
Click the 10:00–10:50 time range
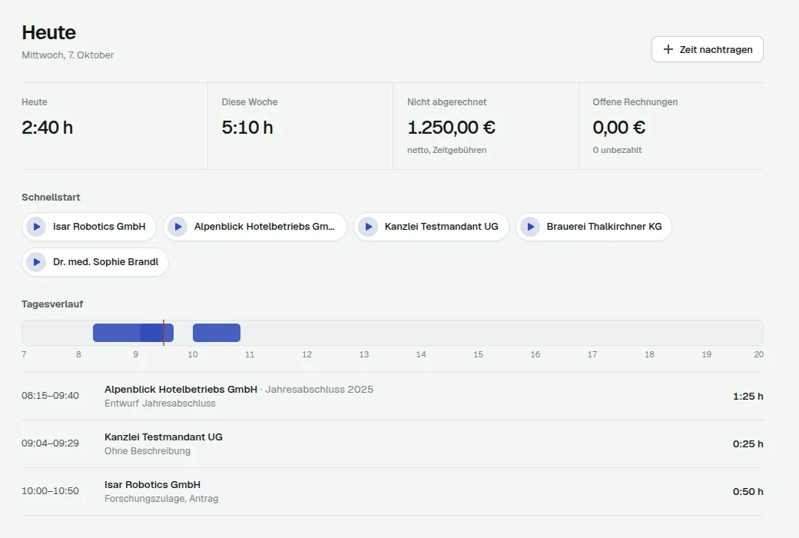pyautogui.click(x=50, y=491)
